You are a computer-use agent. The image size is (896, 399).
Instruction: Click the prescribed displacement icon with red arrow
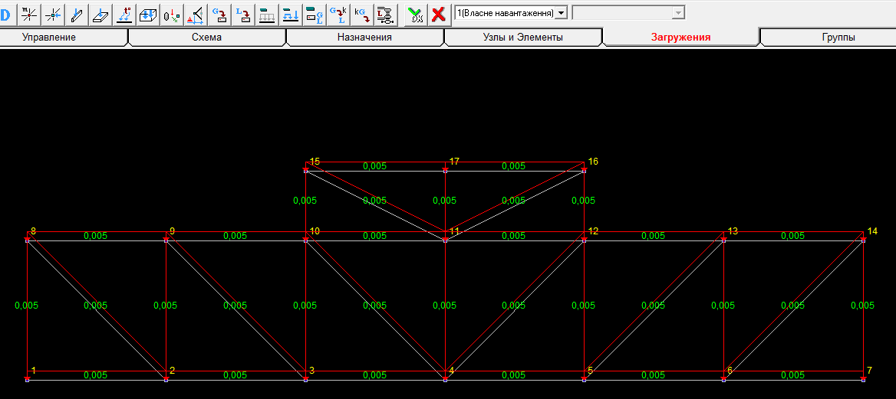[171, 15]
